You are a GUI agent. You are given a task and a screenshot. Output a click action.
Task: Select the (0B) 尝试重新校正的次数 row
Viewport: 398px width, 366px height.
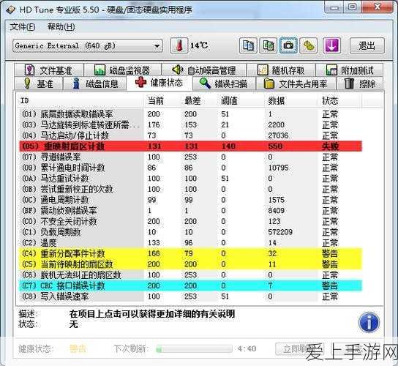[191, 190]
